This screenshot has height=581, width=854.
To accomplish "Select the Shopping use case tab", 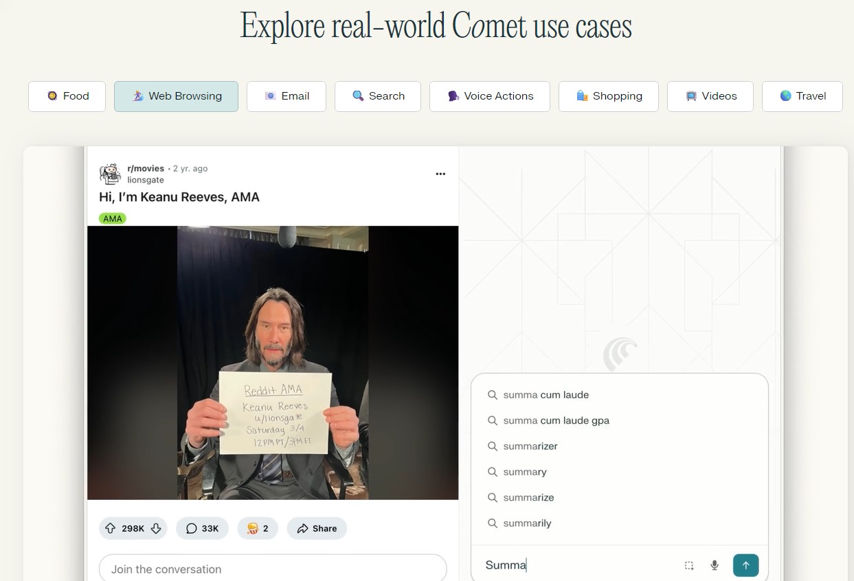I will click(609, 96).
